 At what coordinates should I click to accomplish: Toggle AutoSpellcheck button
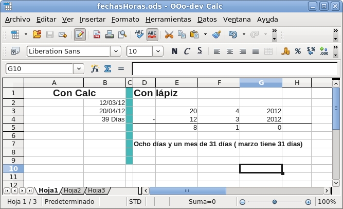(152, 34)
